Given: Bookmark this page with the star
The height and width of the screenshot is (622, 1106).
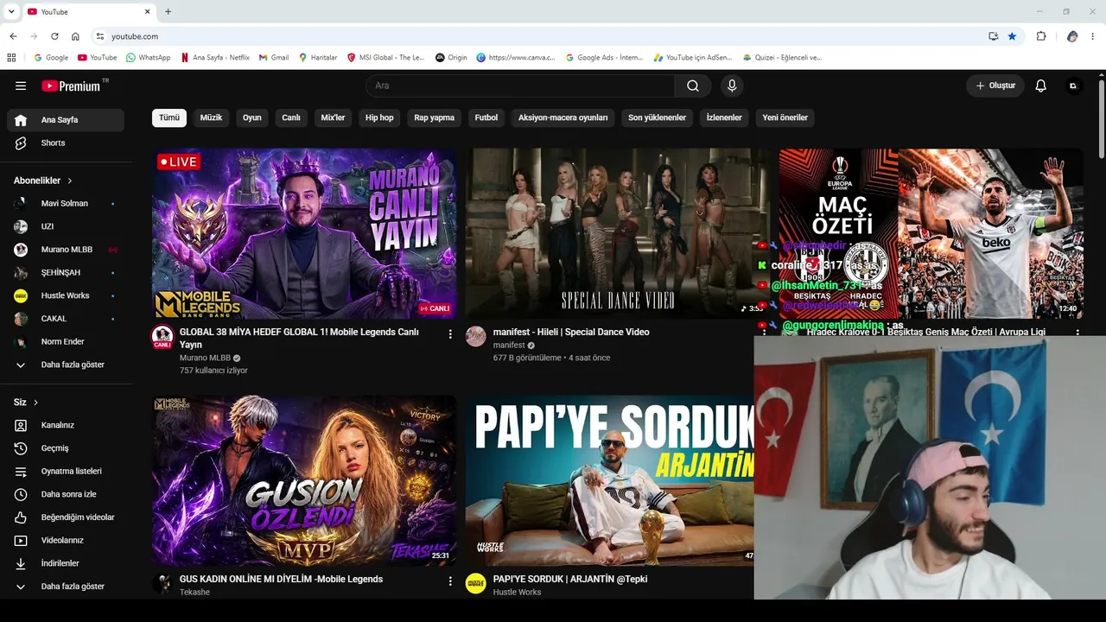Looking at the screenshot, I should [1012, 36].
